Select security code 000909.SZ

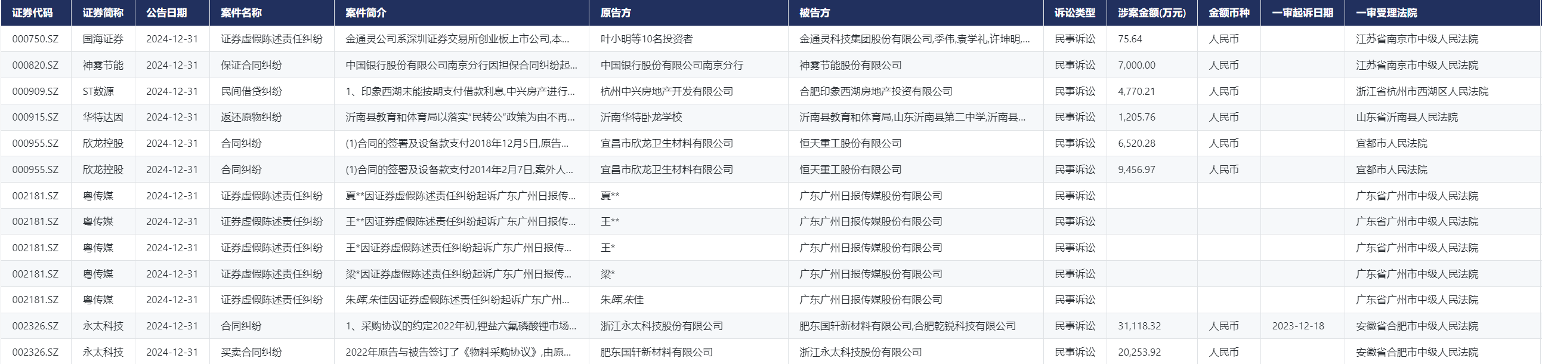coord(35,92)
